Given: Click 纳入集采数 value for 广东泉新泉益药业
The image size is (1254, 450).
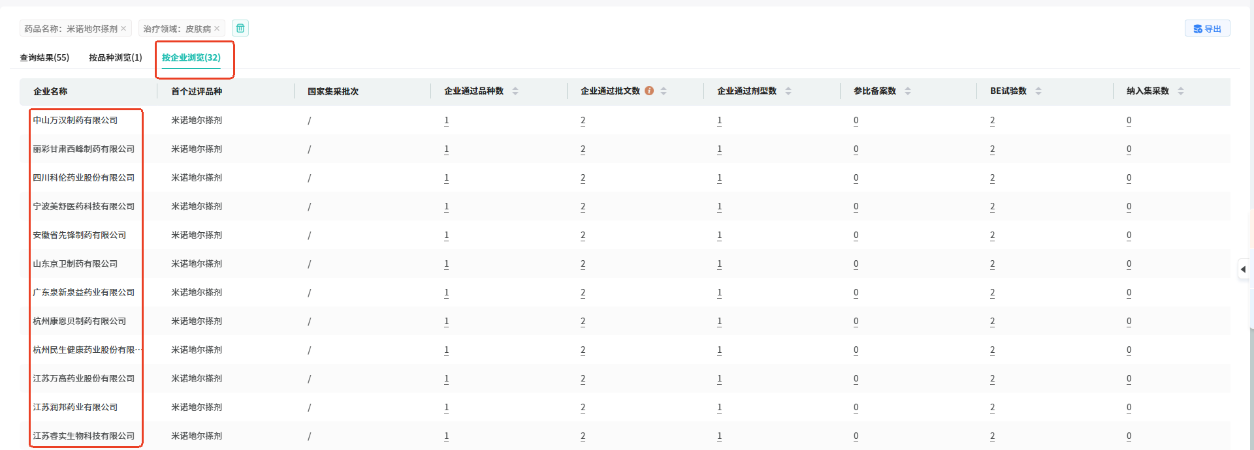Looking at the screenshot, I should [x=1129, y=293].
